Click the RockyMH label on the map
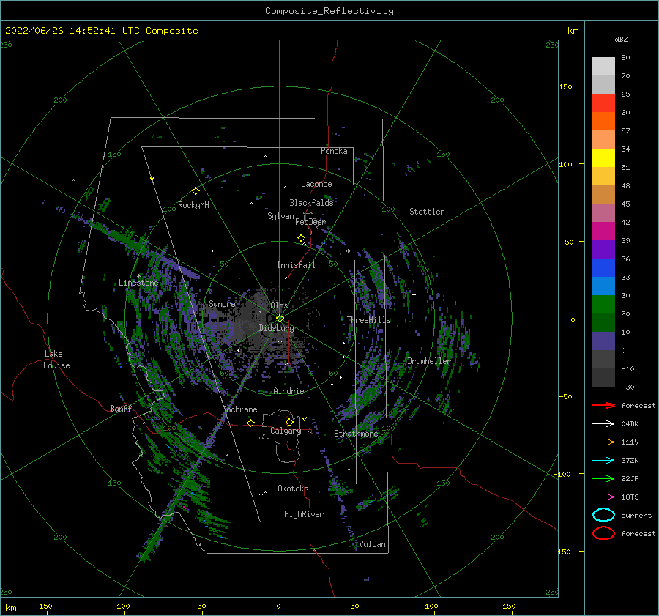Image resolution: width=659 pixels, height=616 pixels. pyautogui.click(x=193, y=205)
